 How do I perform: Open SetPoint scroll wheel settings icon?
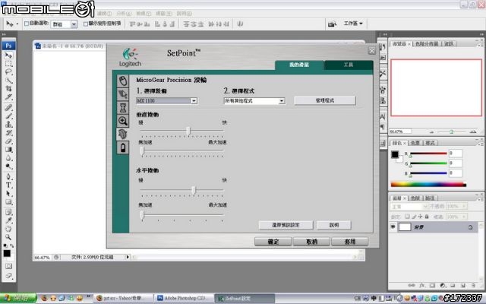(x=123, y=135)
